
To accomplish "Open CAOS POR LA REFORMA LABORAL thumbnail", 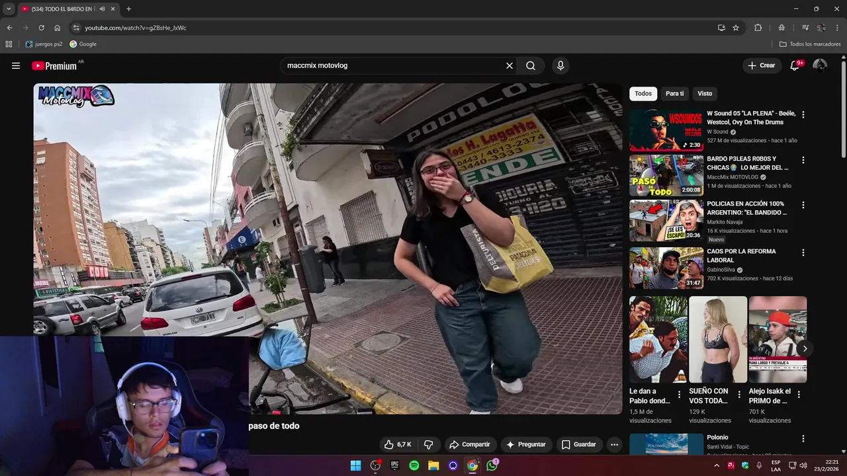I will [x=666, y=268].
